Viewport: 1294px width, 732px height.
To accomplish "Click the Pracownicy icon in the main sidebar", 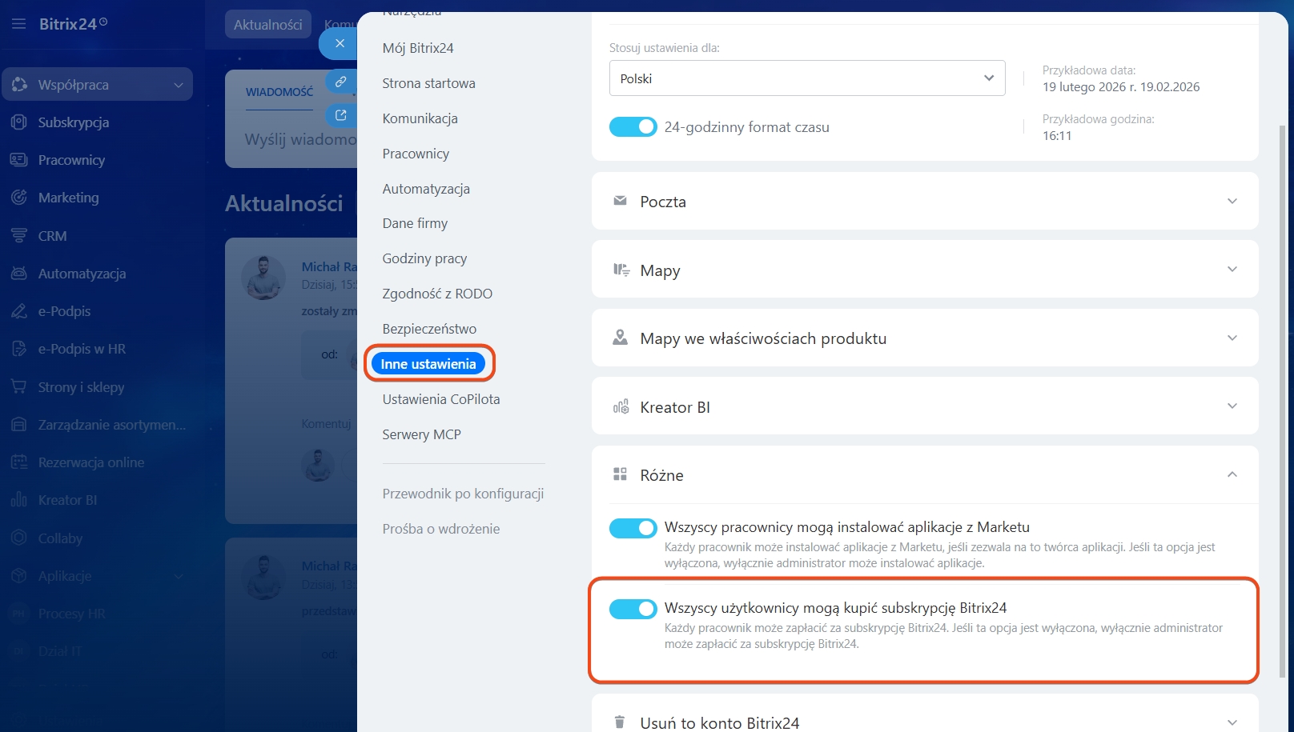I will [x=19, y=160].
